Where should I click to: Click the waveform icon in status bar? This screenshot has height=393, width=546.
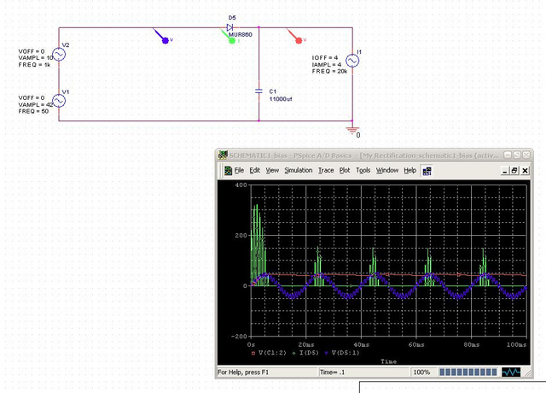coord(511,372)
